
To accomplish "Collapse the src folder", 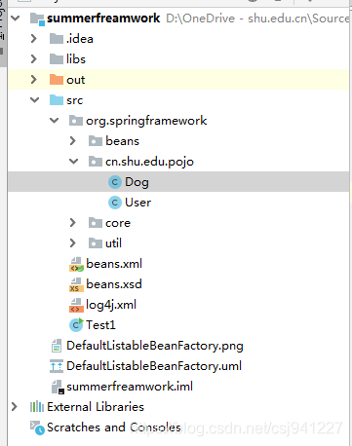I will pos(34,100).
